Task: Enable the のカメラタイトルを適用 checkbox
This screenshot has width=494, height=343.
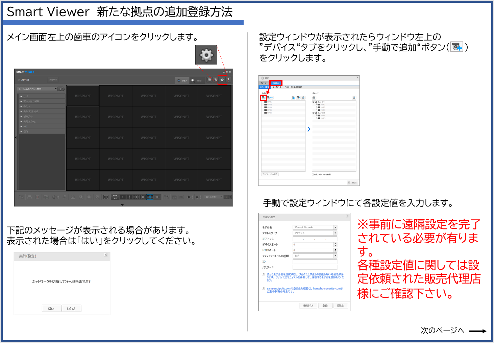Action: point(313,174)
